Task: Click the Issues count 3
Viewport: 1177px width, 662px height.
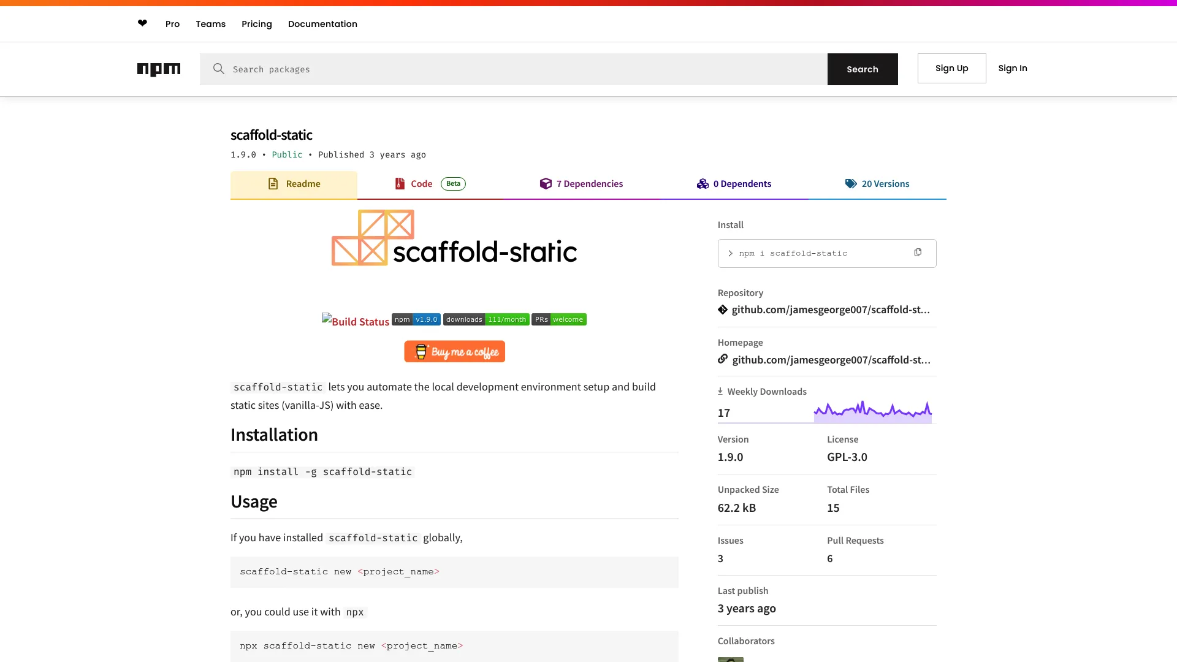Action: click(x=720, y=558)
